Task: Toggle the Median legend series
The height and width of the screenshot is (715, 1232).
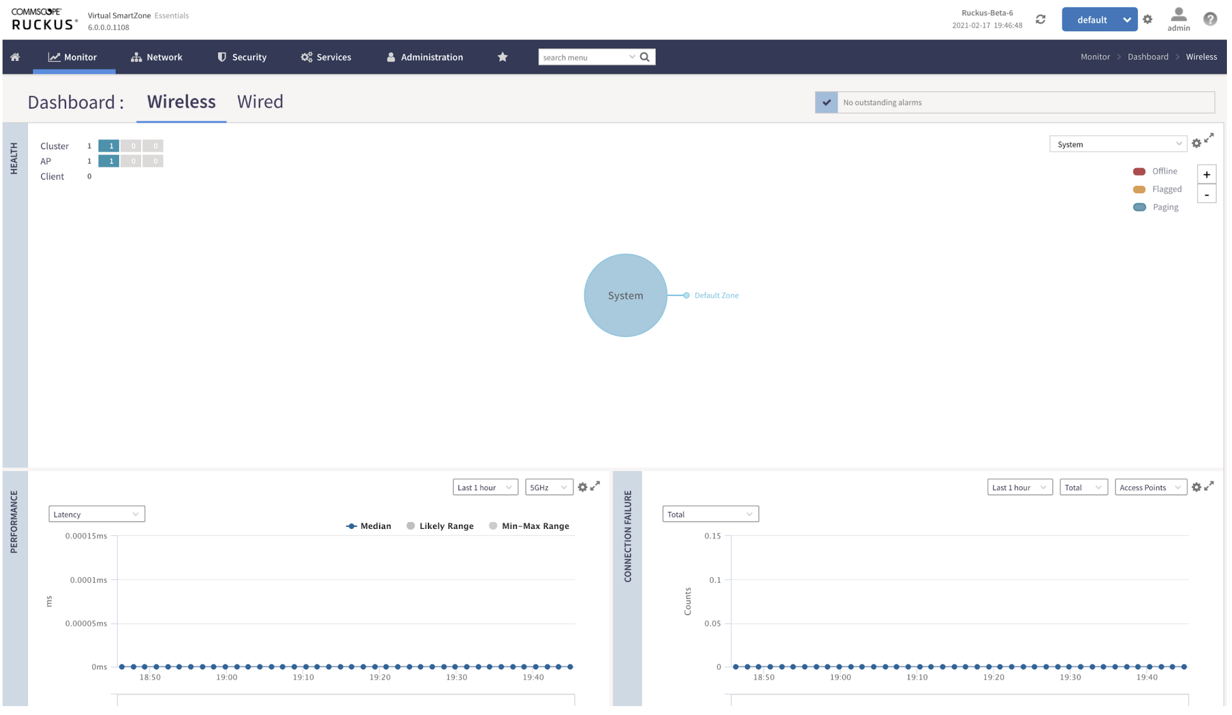Action: (369, 526)
